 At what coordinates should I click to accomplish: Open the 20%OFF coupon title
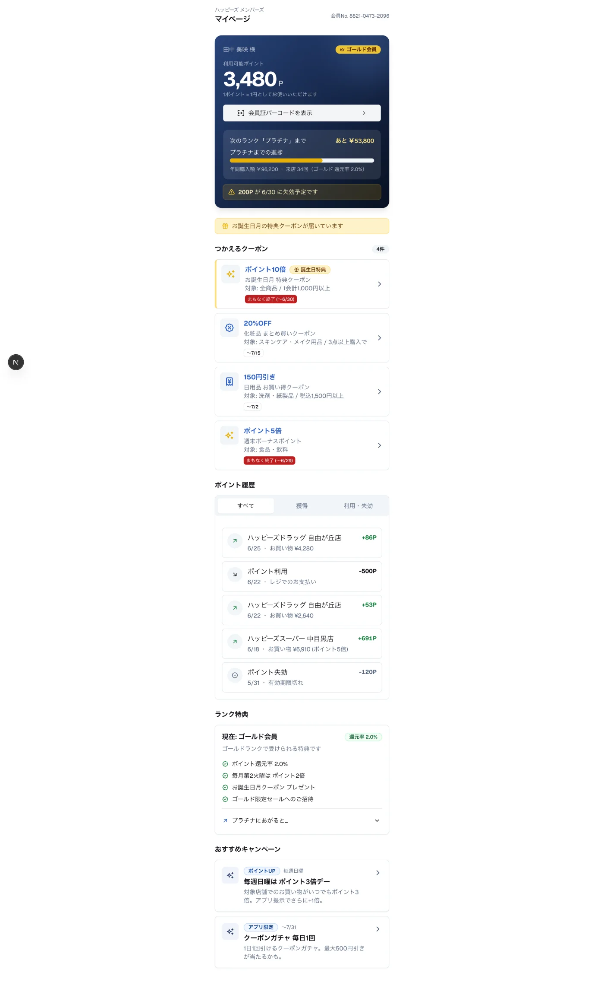258,323
